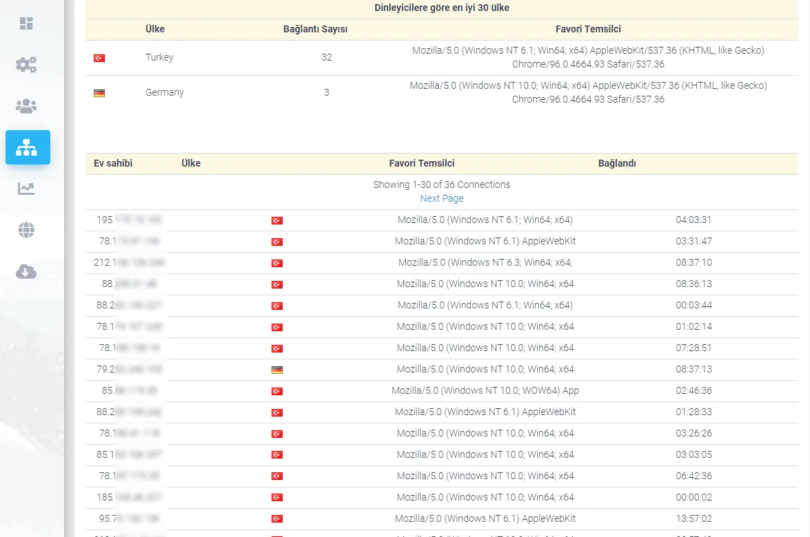Click the WOW64 user agent row

[x=442, y=391]
